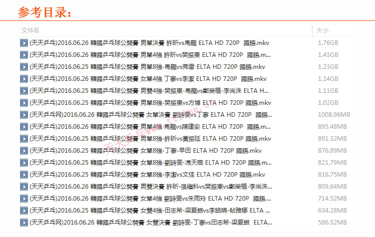Select video icon for 女雙決賽 劉詩雯-丁寧 file
This screenshot has height=237, width=375.
[x=23, y=223]
